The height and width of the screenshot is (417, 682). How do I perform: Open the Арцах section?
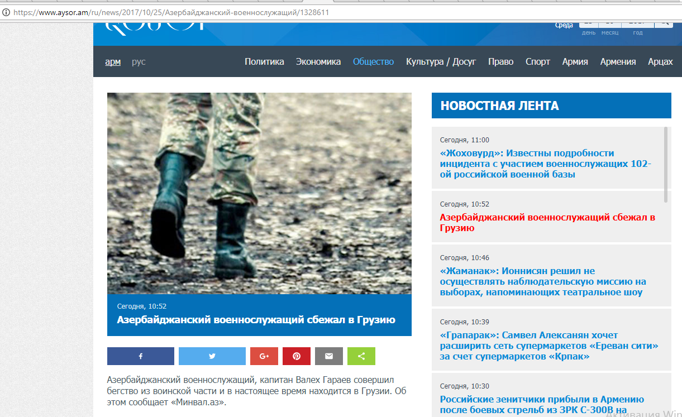pyautogui.click(x=661, y=62)
